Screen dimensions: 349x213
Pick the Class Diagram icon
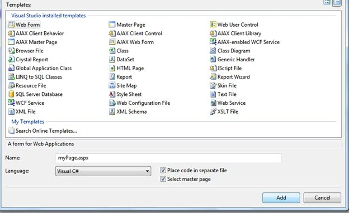pyautogui.click(x=213, y=51)
